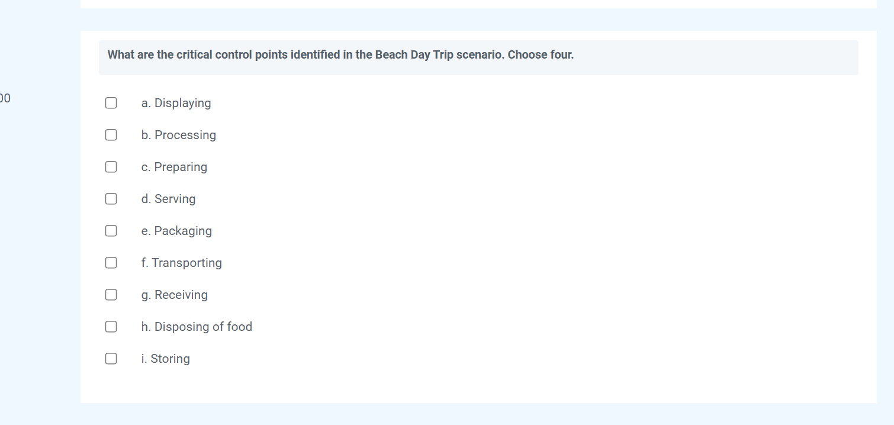Select the answer text 'b. Processing'

click(x=178, y=134)
